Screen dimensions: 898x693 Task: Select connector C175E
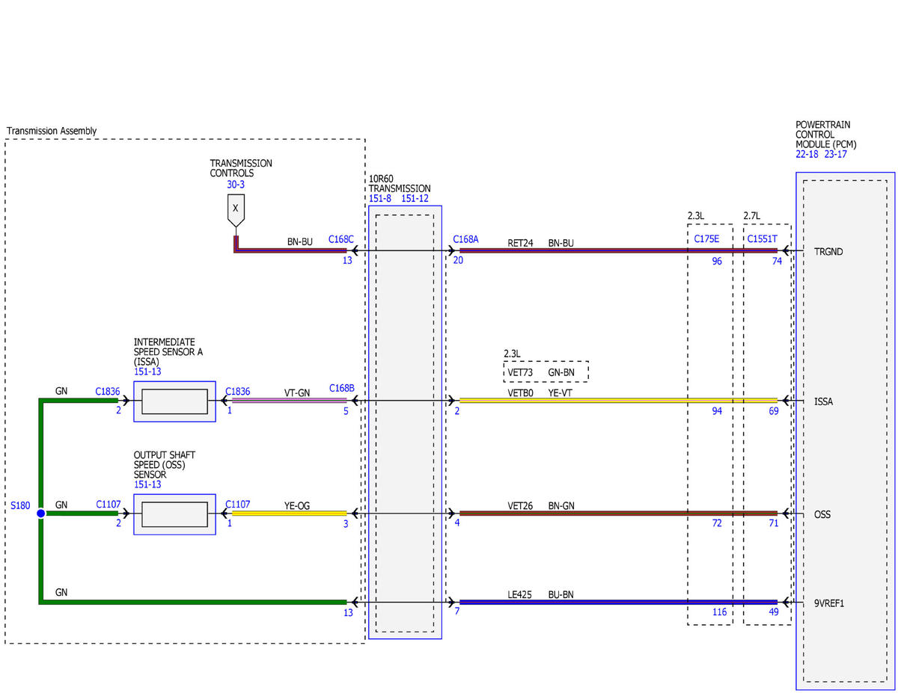[x=707, y=239]
